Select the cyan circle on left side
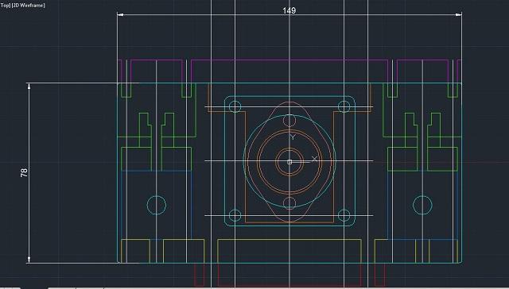 coord(157,205)
